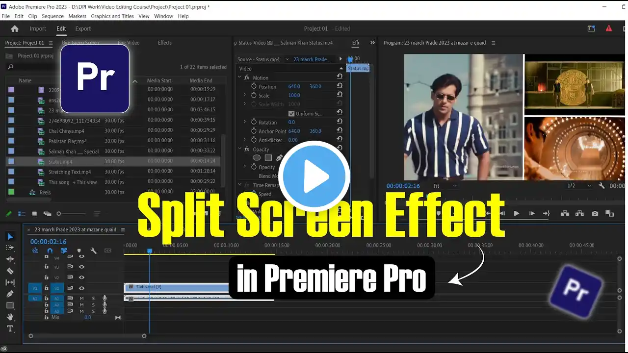The width and height of the screenshot is (628, 353).
Task: Uncheck the Uniform Scale checkbox
Action: (x=291, y=113)
